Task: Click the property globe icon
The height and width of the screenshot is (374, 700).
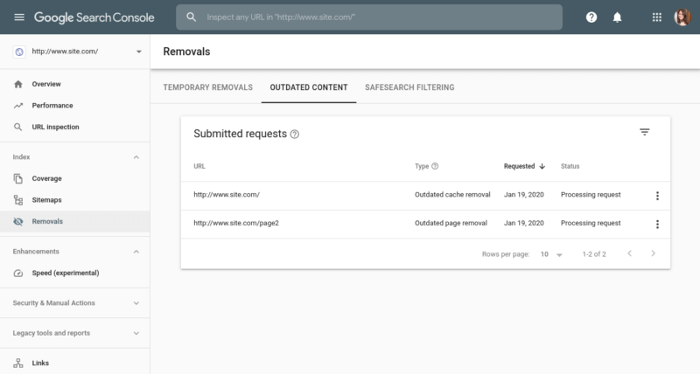Action: tap(19, 52)
